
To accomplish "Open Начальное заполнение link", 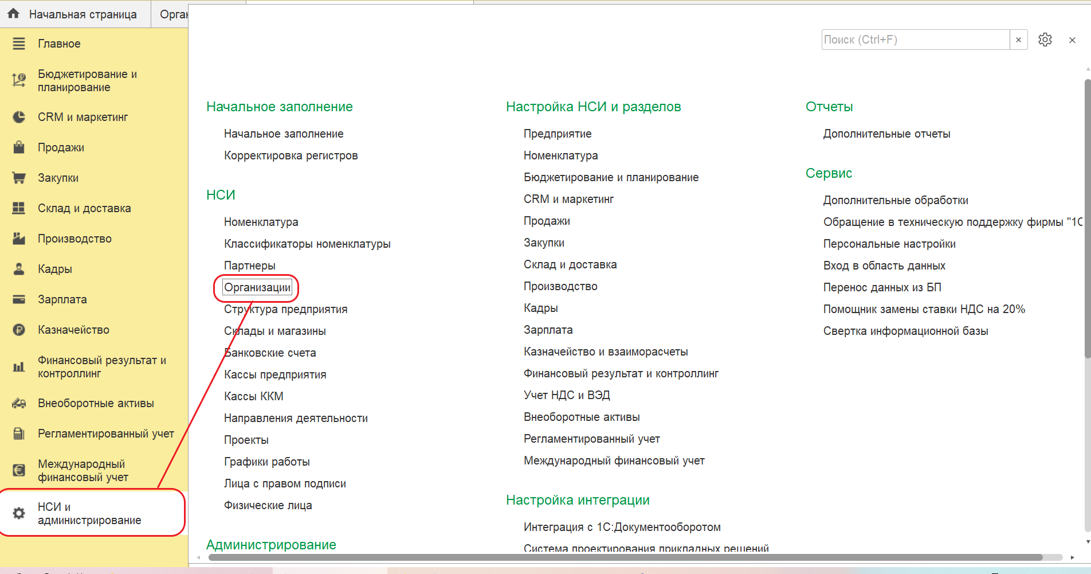I will [284, 134].
